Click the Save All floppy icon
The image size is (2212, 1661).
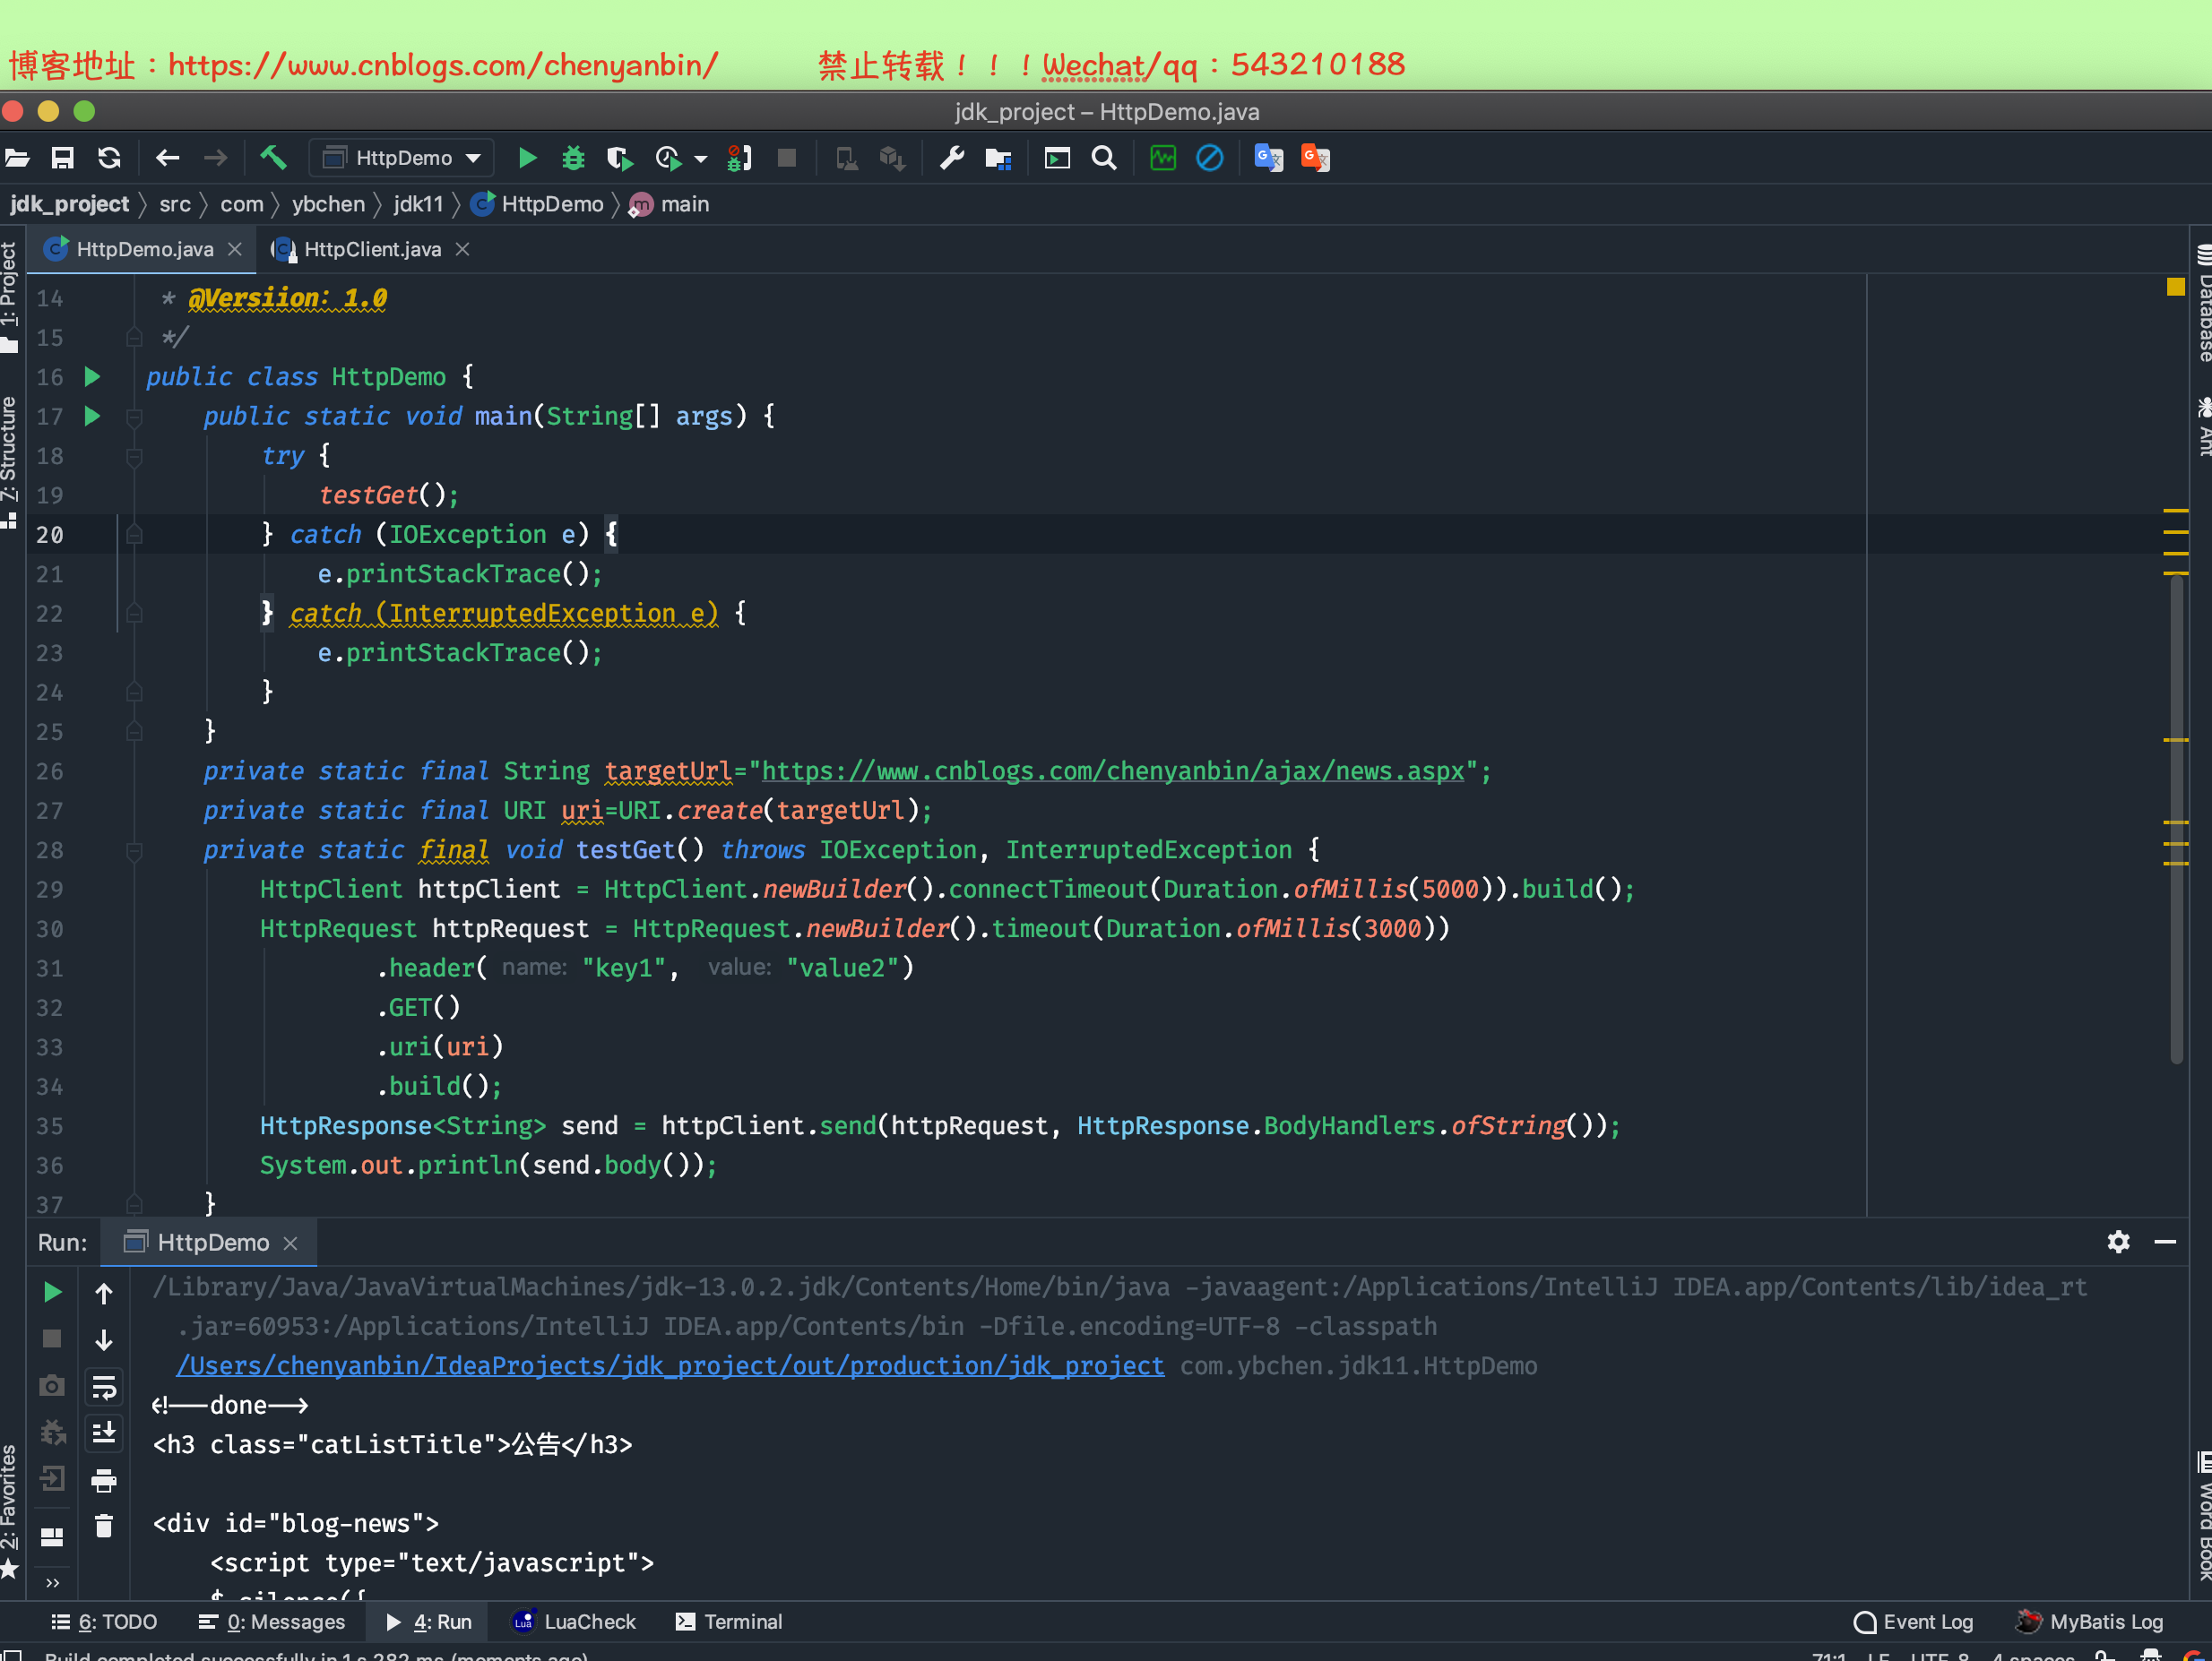pyautogui.click(x=62, y=158)
